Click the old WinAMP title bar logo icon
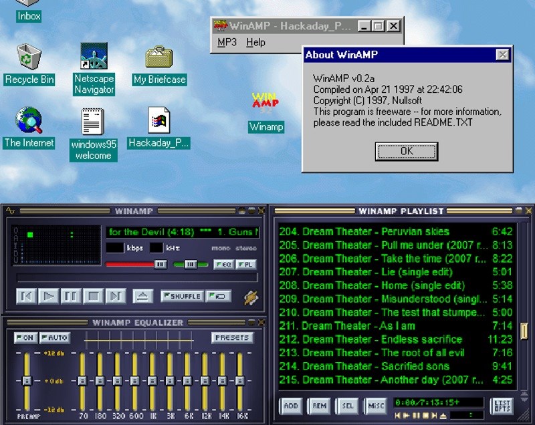The width and height of the screenshot is (535, 425). (x=221, y=25)
